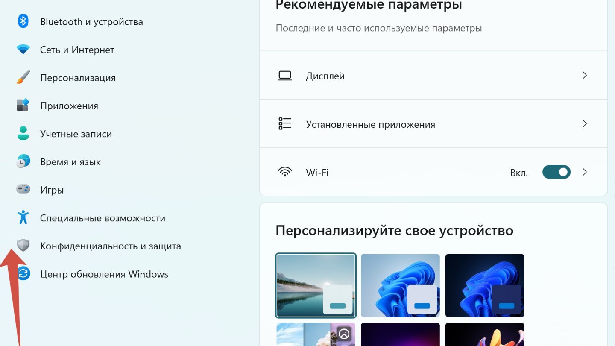
Task: Go to Персонализация settings
Action: point(78,78)
